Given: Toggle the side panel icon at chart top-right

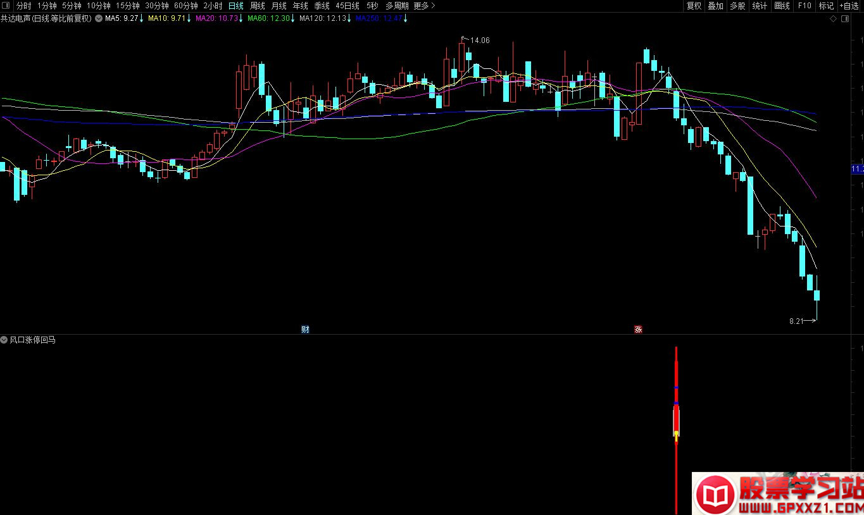Looking at the screenshot, I should pyautogui.click(x=845, y=19).
